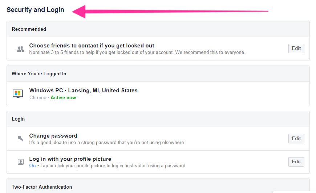Screen dimensions: 316x193
Task: Click the 'Security and Login' page heading
Action: click(35, 10)
